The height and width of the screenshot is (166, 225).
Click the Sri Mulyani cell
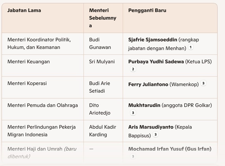pos(103,66)
